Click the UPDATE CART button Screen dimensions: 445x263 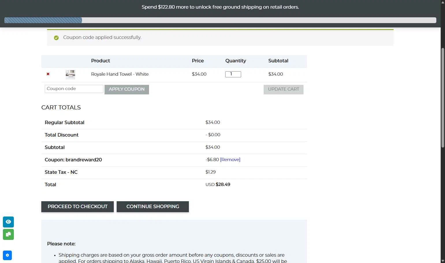(x=284, y=89)
